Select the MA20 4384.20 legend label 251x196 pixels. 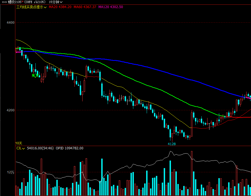click(60, 7)
